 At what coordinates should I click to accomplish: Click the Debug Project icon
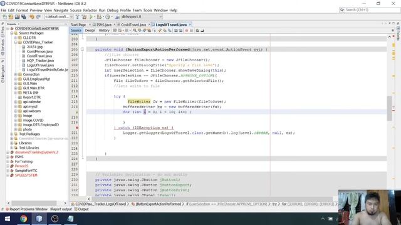[99, 17]
